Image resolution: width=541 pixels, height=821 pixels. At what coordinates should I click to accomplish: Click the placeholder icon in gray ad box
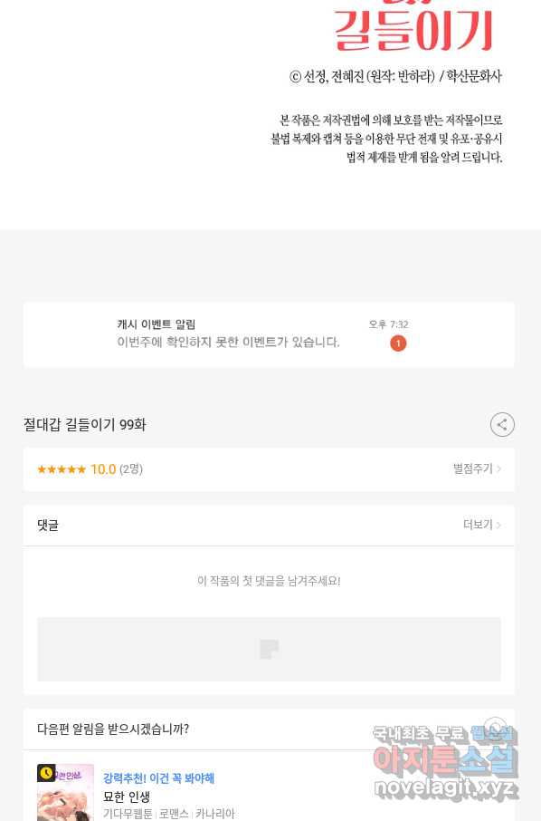pyautogui.click(x=269, y=649)
